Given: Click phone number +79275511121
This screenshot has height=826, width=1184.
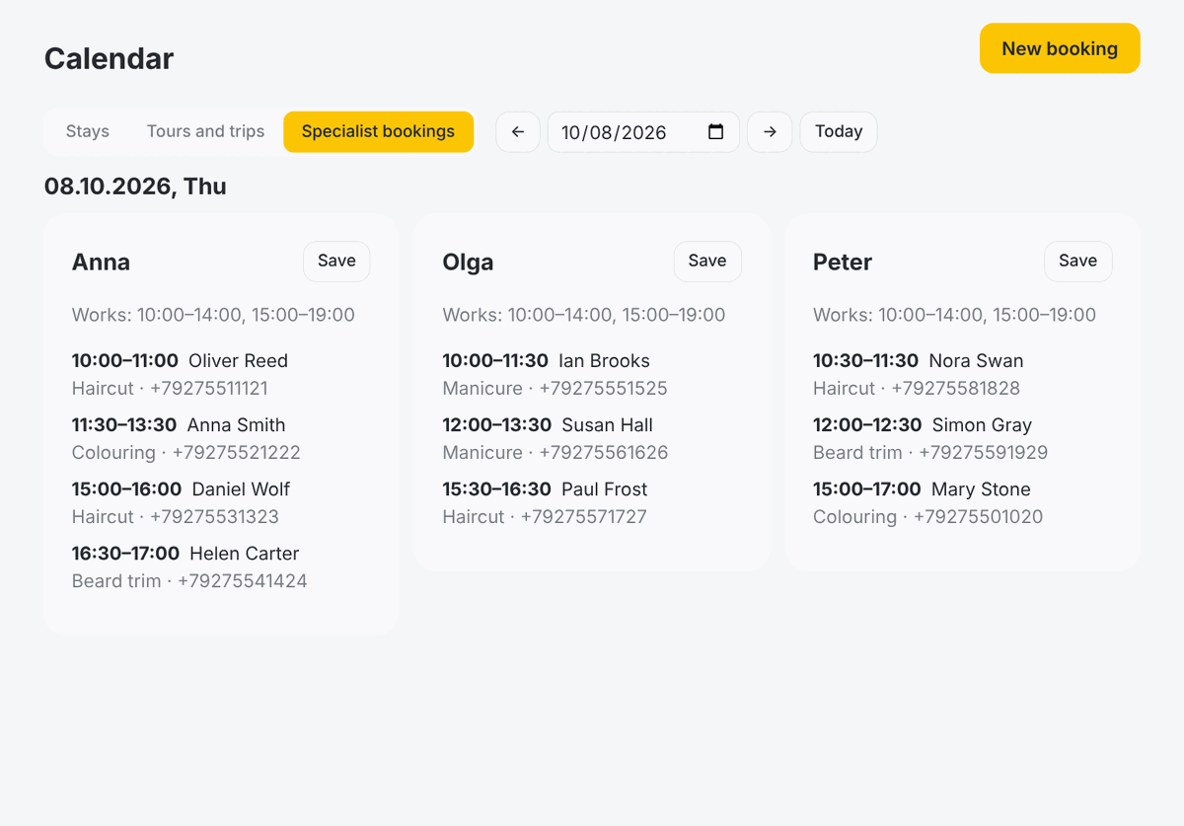Looking at the screenshot, I should coord(209,389).
